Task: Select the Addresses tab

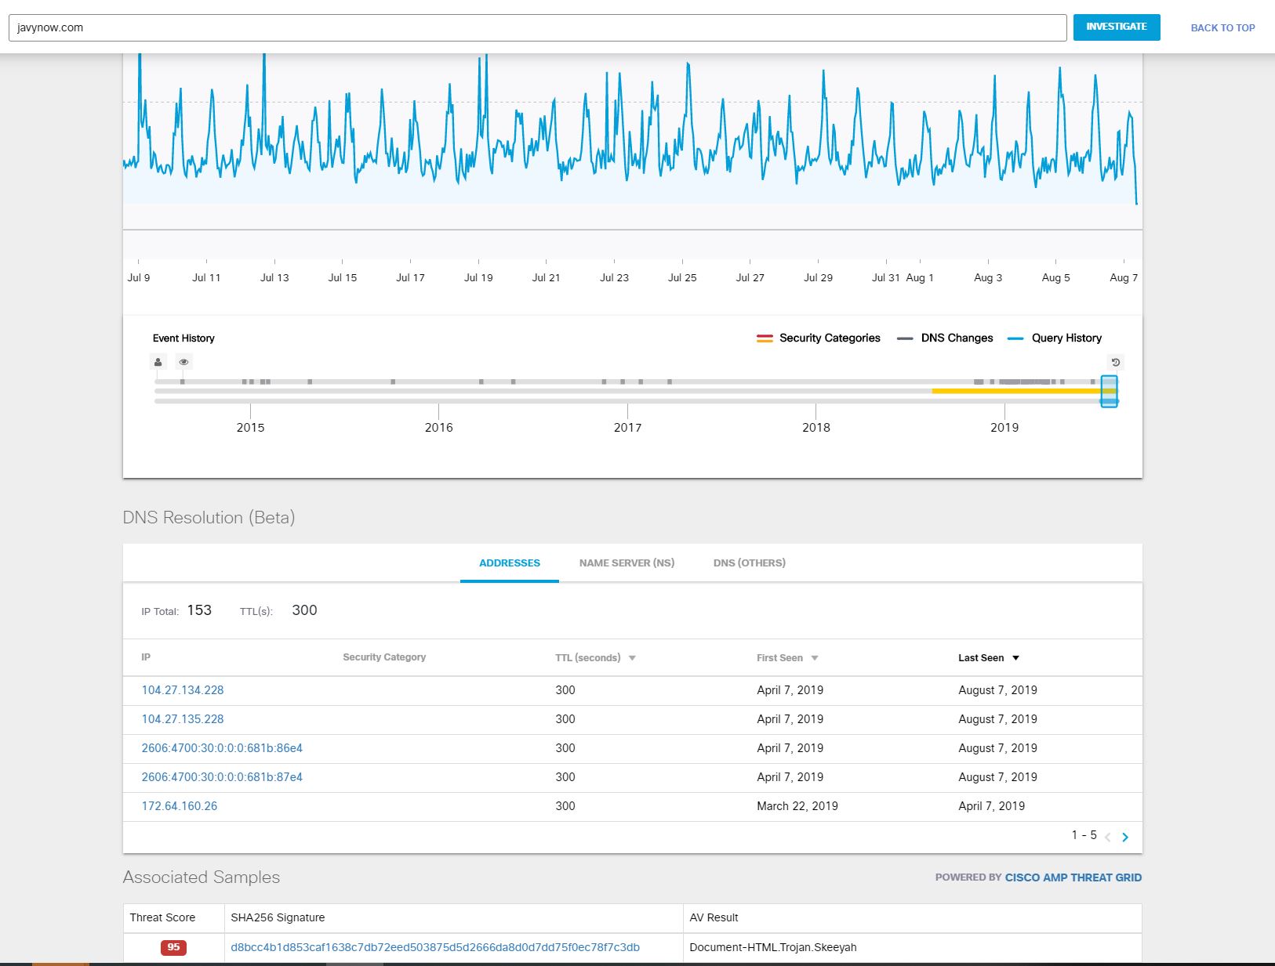Action: tap(510, 563)
